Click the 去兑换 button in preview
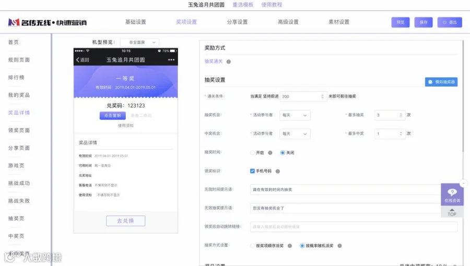 coord(125,221)
